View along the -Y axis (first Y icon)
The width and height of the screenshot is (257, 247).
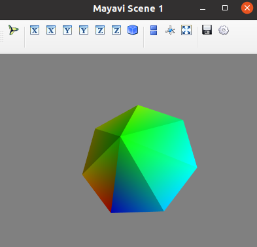pyautogui.click(x=67, y=30)
